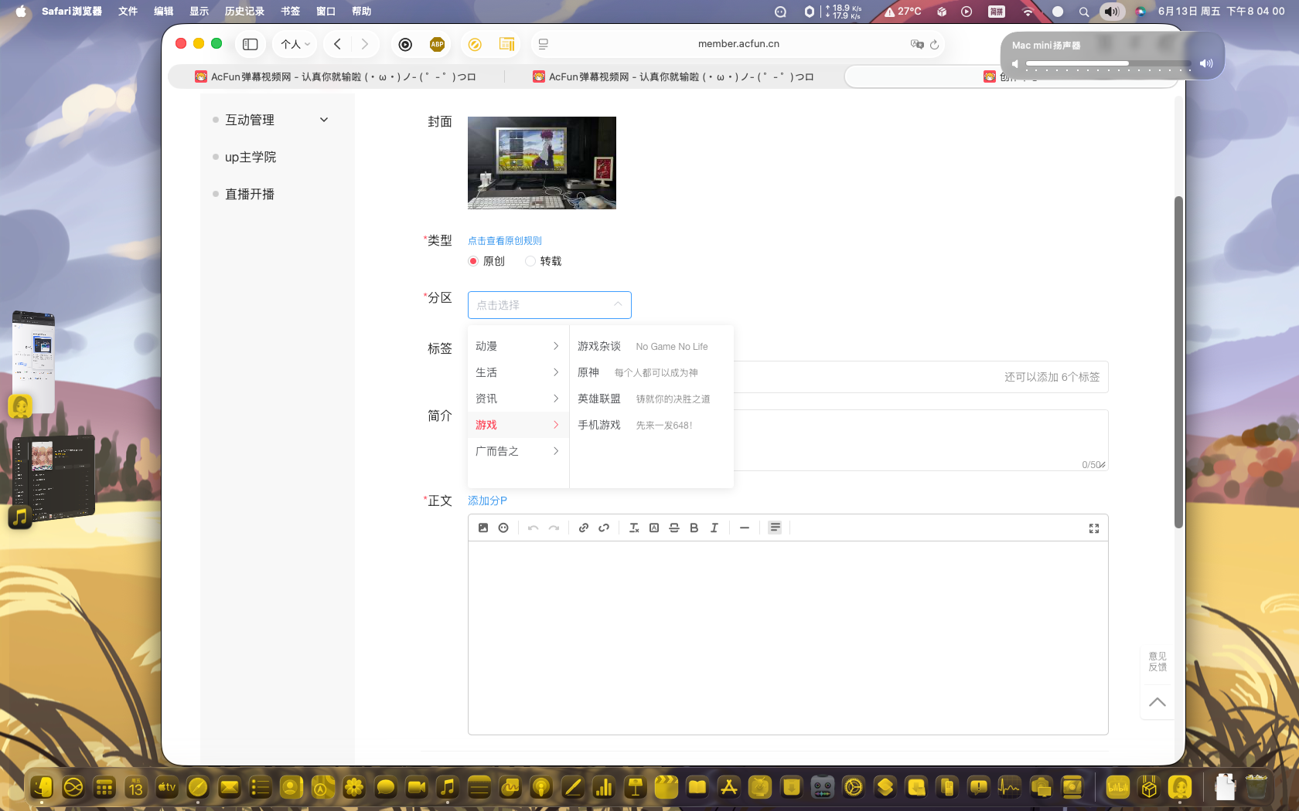The image size is (1299, 811).
Task: Open the emoji picker in editor toolbar
Action: pos(503,528)
